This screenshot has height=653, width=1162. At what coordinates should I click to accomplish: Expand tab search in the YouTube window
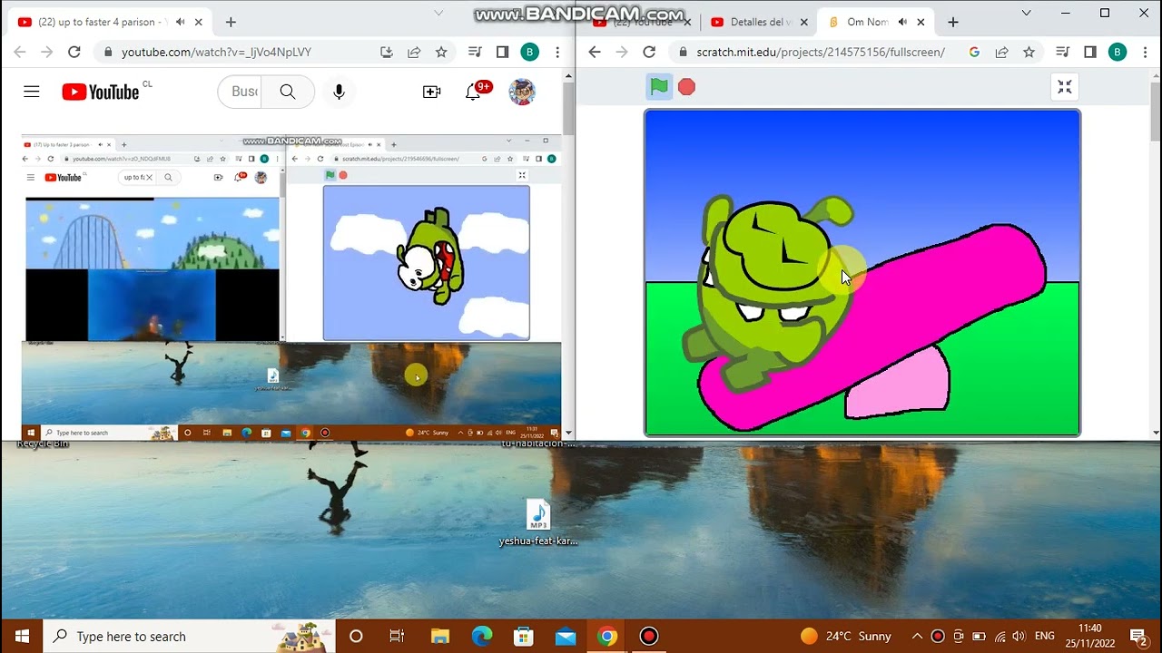click(x=438, y=13)
